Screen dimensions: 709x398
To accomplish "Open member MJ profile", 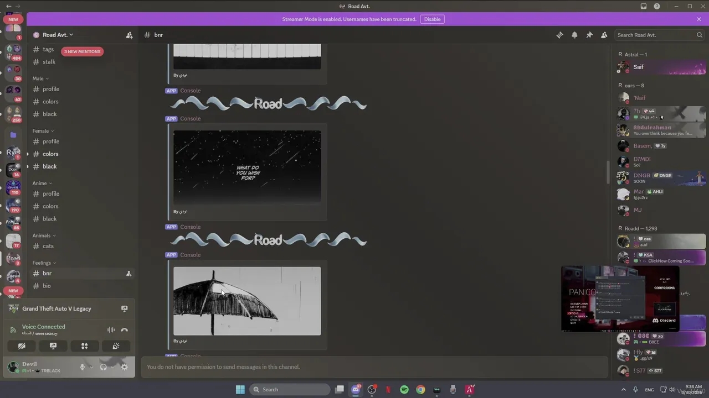I will pyautogui.click(x=661, y=210).
